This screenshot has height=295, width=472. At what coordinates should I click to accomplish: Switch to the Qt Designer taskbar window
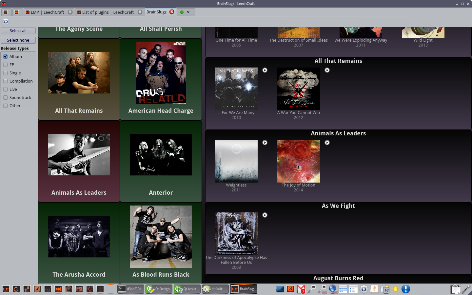tap(159, 289)
